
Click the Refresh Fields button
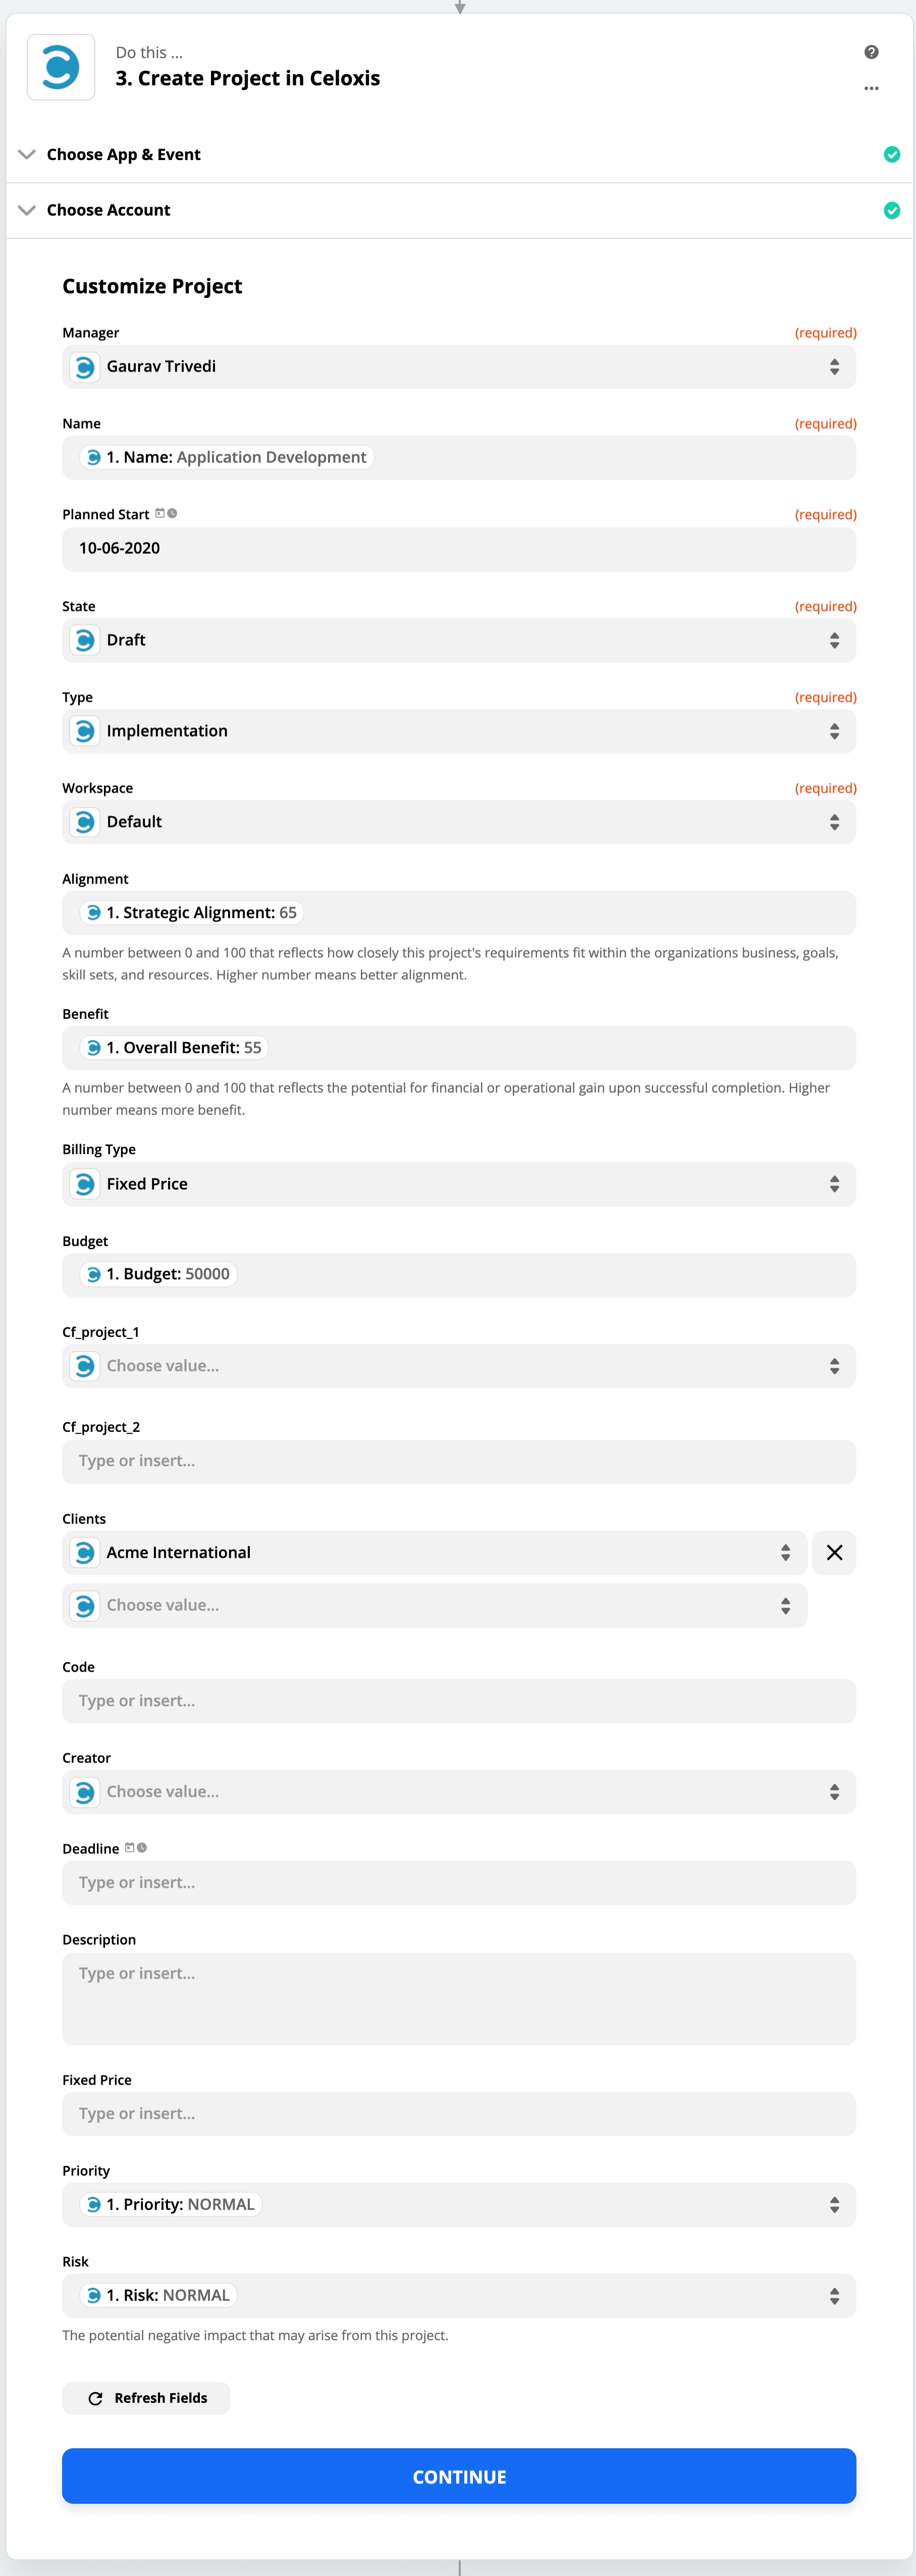147,2397
